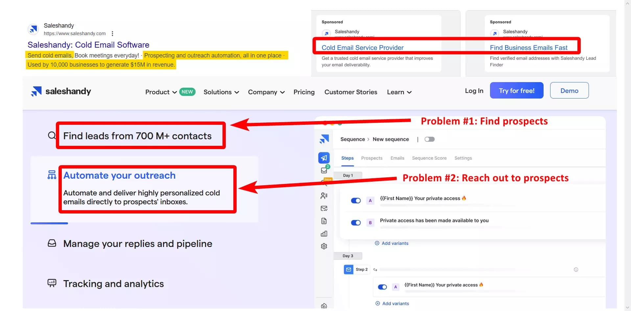
Task: Click the bottom sidebar icon below the divider
Action: click(324, 306)
